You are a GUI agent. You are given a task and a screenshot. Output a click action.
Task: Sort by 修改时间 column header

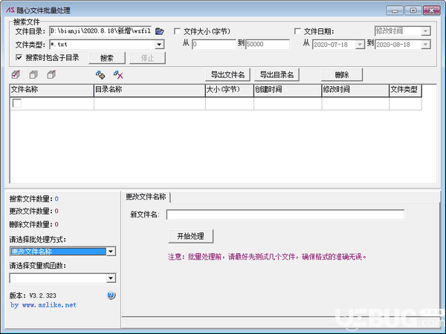355,90
